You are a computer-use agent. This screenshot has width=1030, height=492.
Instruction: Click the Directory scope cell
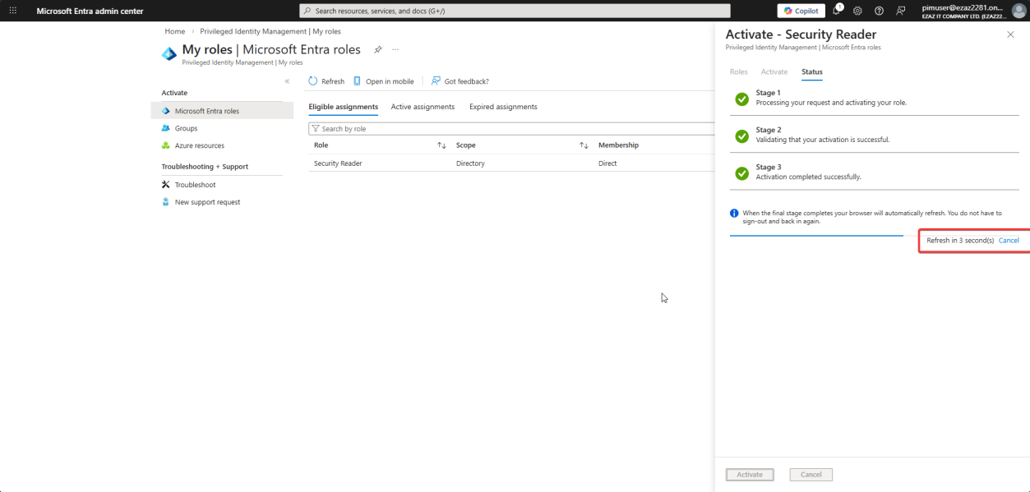click(470, 163)
